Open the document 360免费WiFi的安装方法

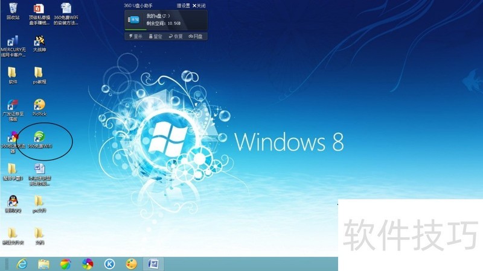66,14
